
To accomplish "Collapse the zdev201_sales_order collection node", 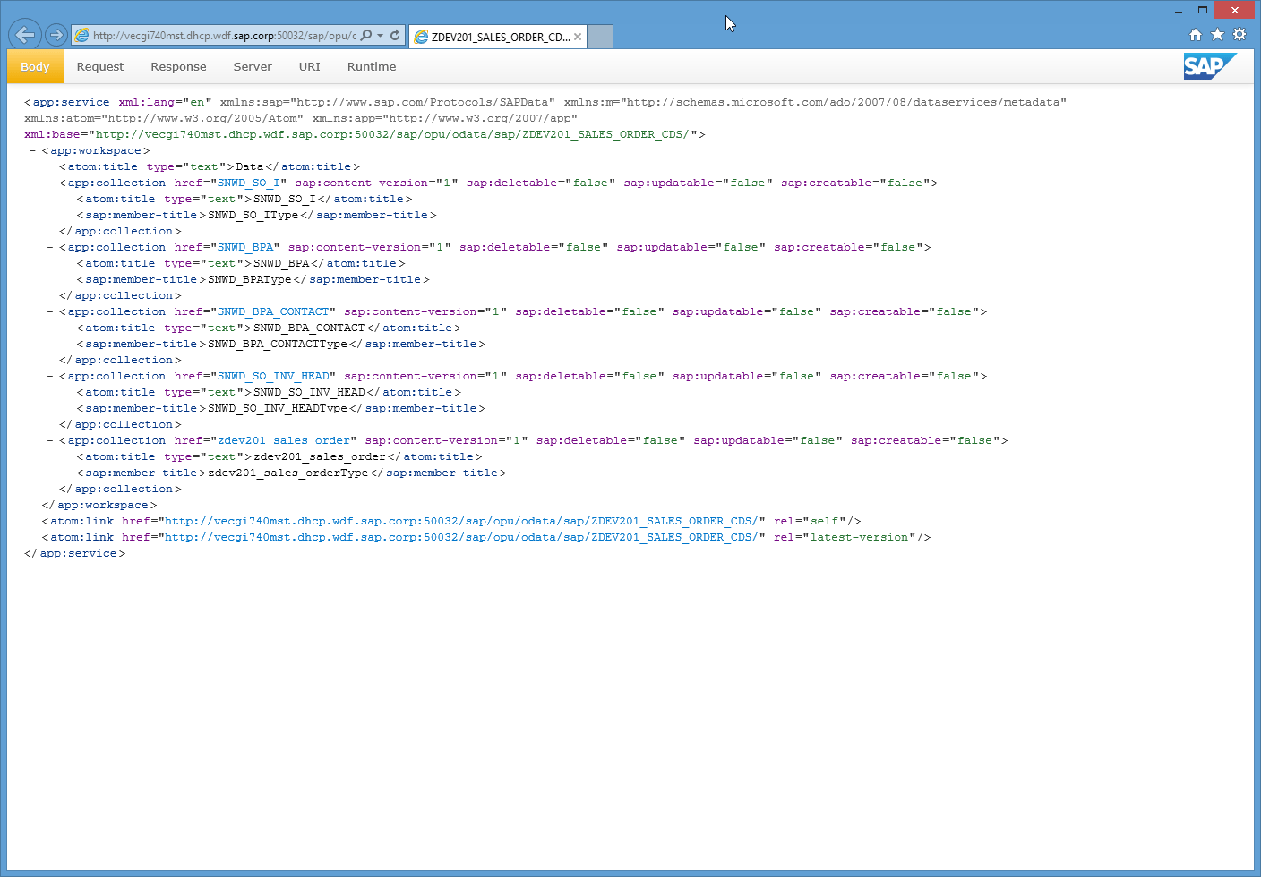I will point(50,440).
